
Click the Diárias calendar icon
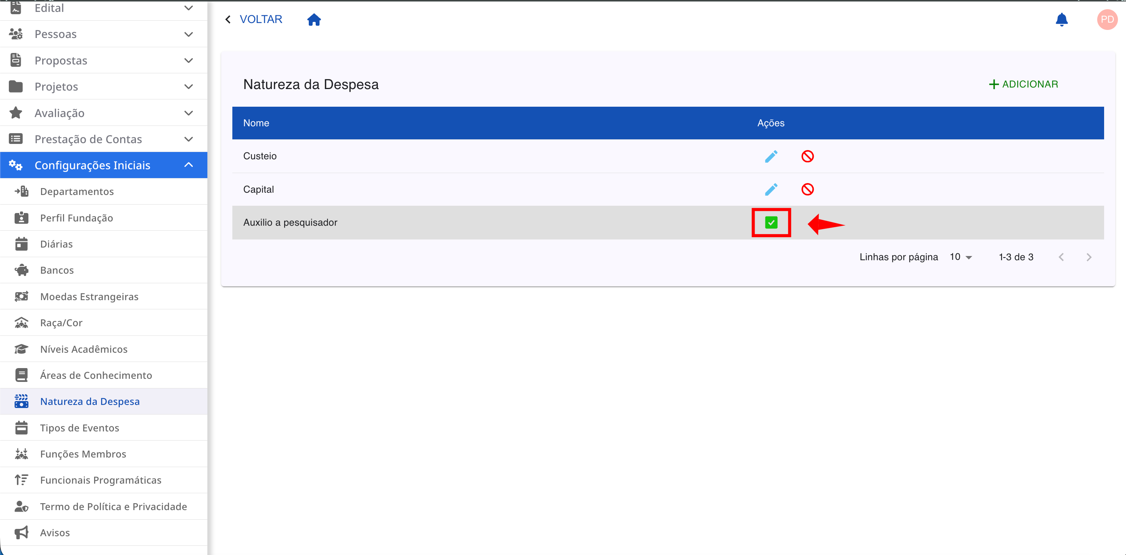[x=22, y=244]
